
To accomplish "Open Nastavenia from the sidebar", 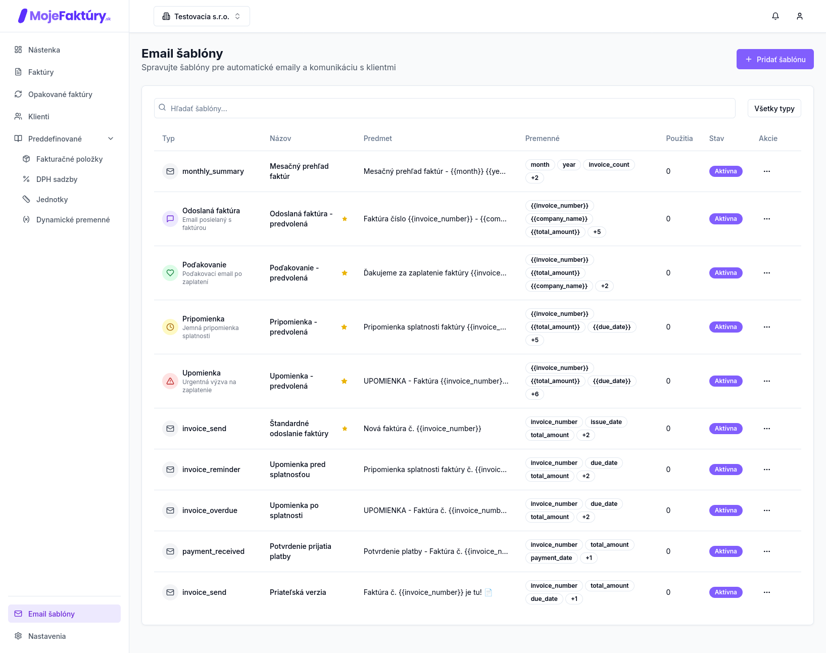I will [47, 636].
